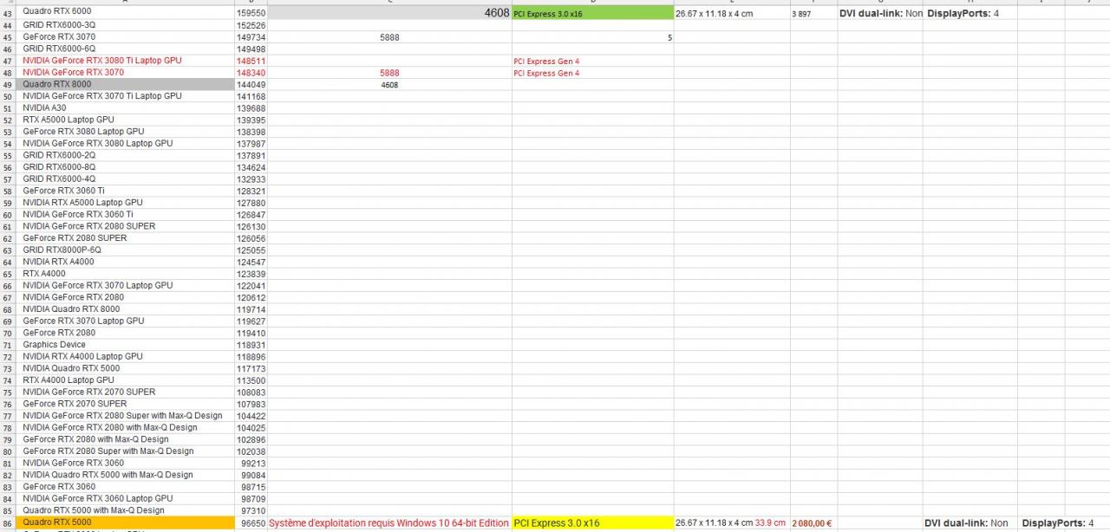Click the 'NVIDIA A30' cell

point(125,108)
